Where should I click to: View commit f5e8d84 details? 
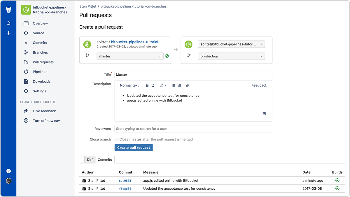pos(125,189)
